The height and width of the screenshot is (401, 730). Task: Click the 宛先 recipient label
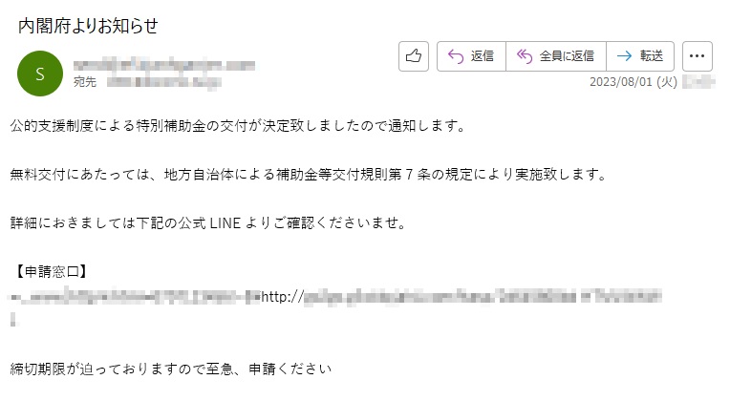85,82
